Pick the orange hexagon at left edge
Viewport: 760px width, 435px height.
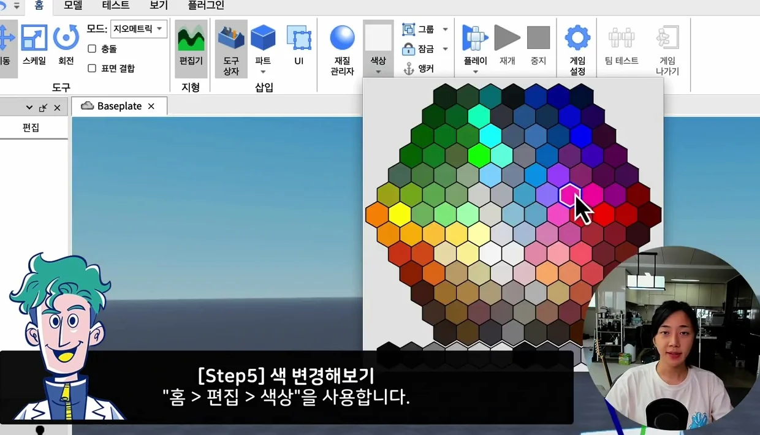click(377, 214)
